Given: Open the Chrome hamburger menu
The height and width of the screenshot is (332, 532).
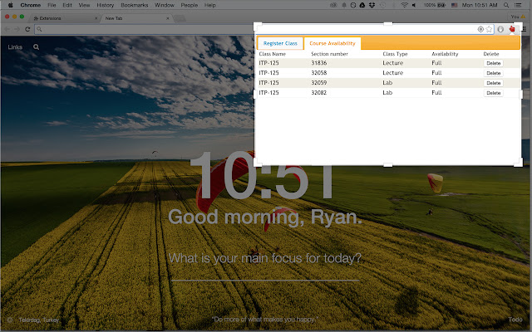Looking at the screenshot, I should (x=525, y=29).
